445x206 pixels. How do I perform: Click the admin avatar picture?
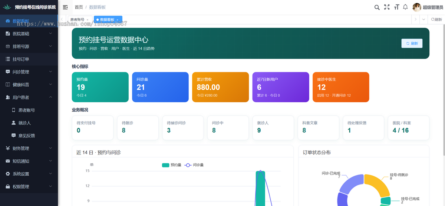[x=417, y=7]
